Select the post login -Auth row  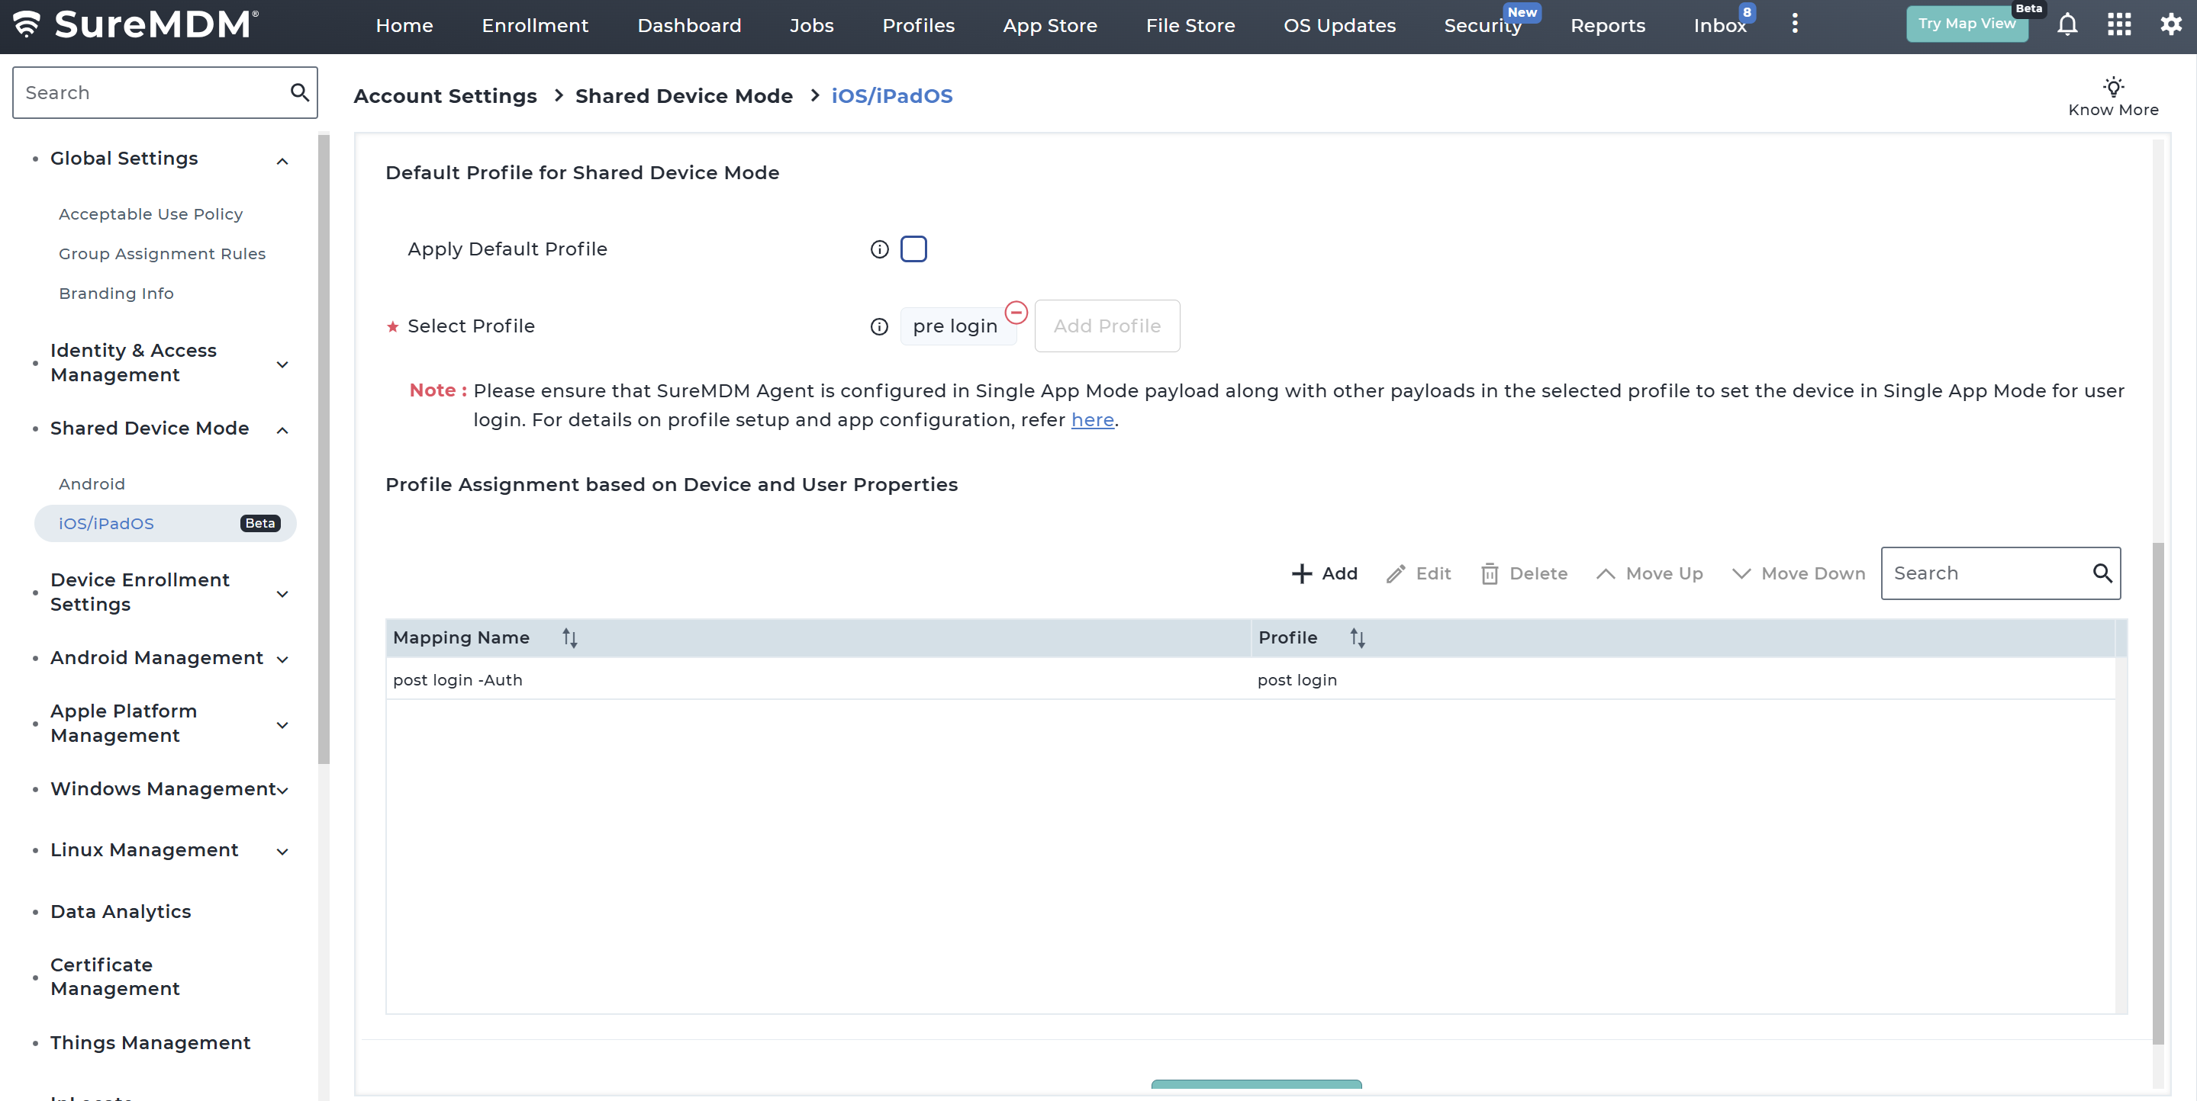(x=819, y=680)
